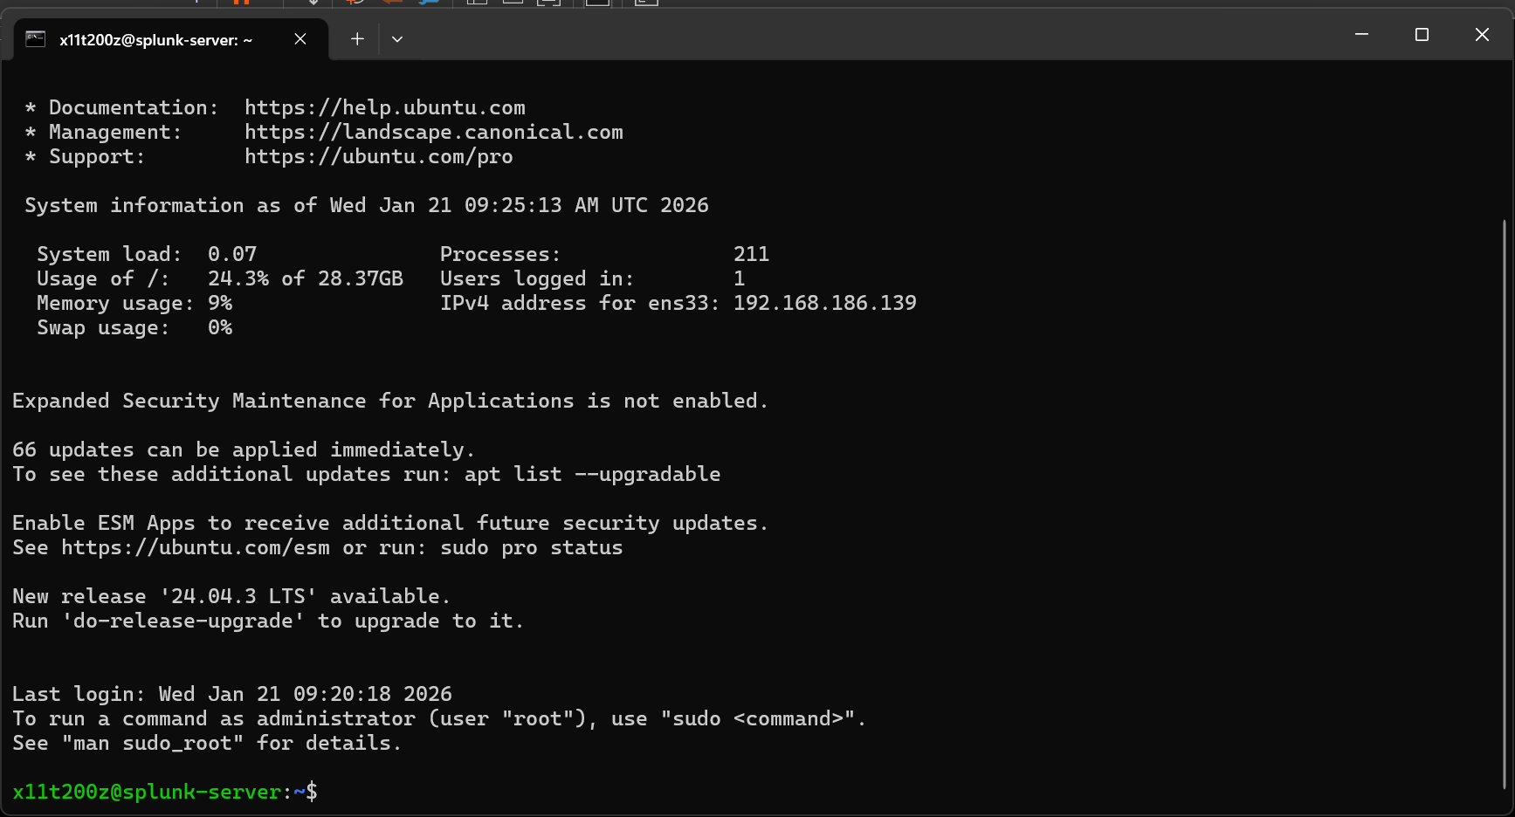Select the x11t200z@splunk-server tab title
Image resolution: width=1515 pixels, height=817 pixels.
point(155,40)
